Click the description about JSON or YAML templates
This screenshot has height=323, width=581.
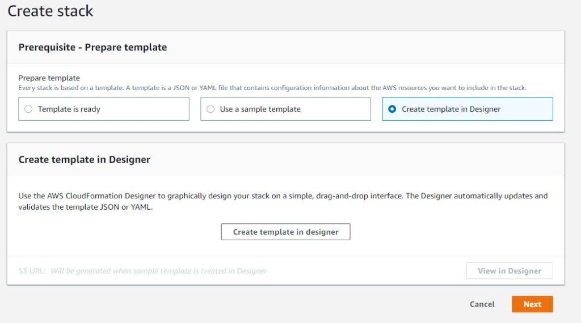point(272,88)
